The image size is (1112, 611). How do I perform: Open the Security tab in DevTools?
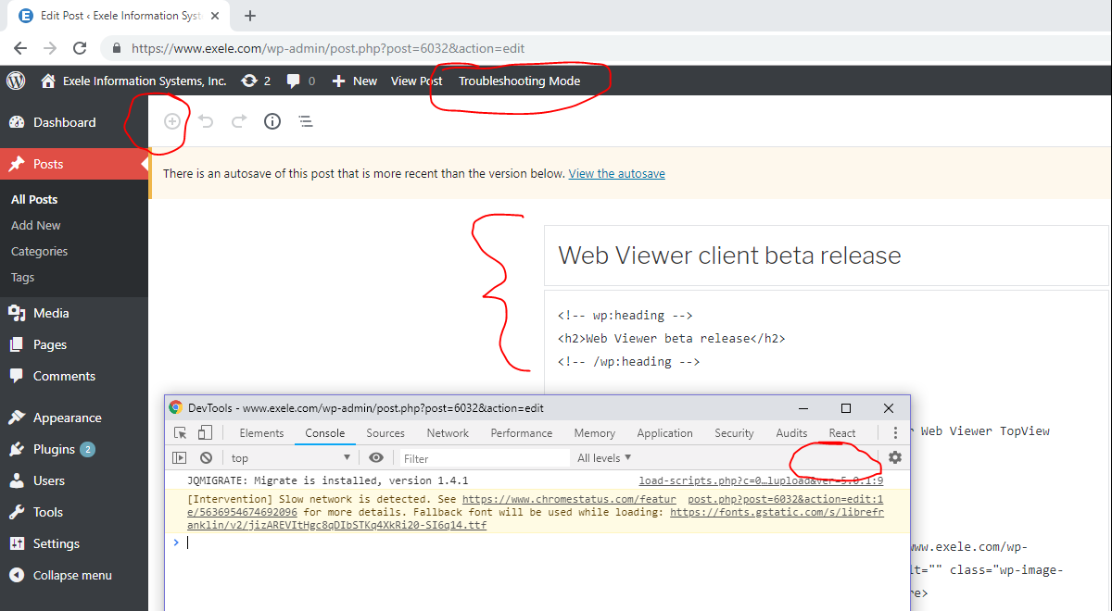click(x=734, y=432)
